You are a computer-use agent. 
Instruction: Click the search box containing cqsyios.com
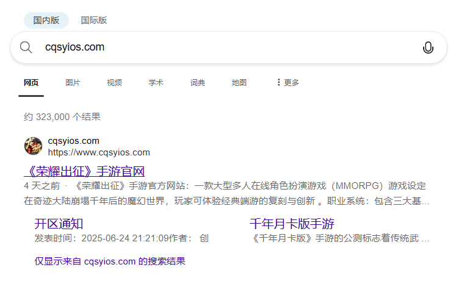coord(226,48)
